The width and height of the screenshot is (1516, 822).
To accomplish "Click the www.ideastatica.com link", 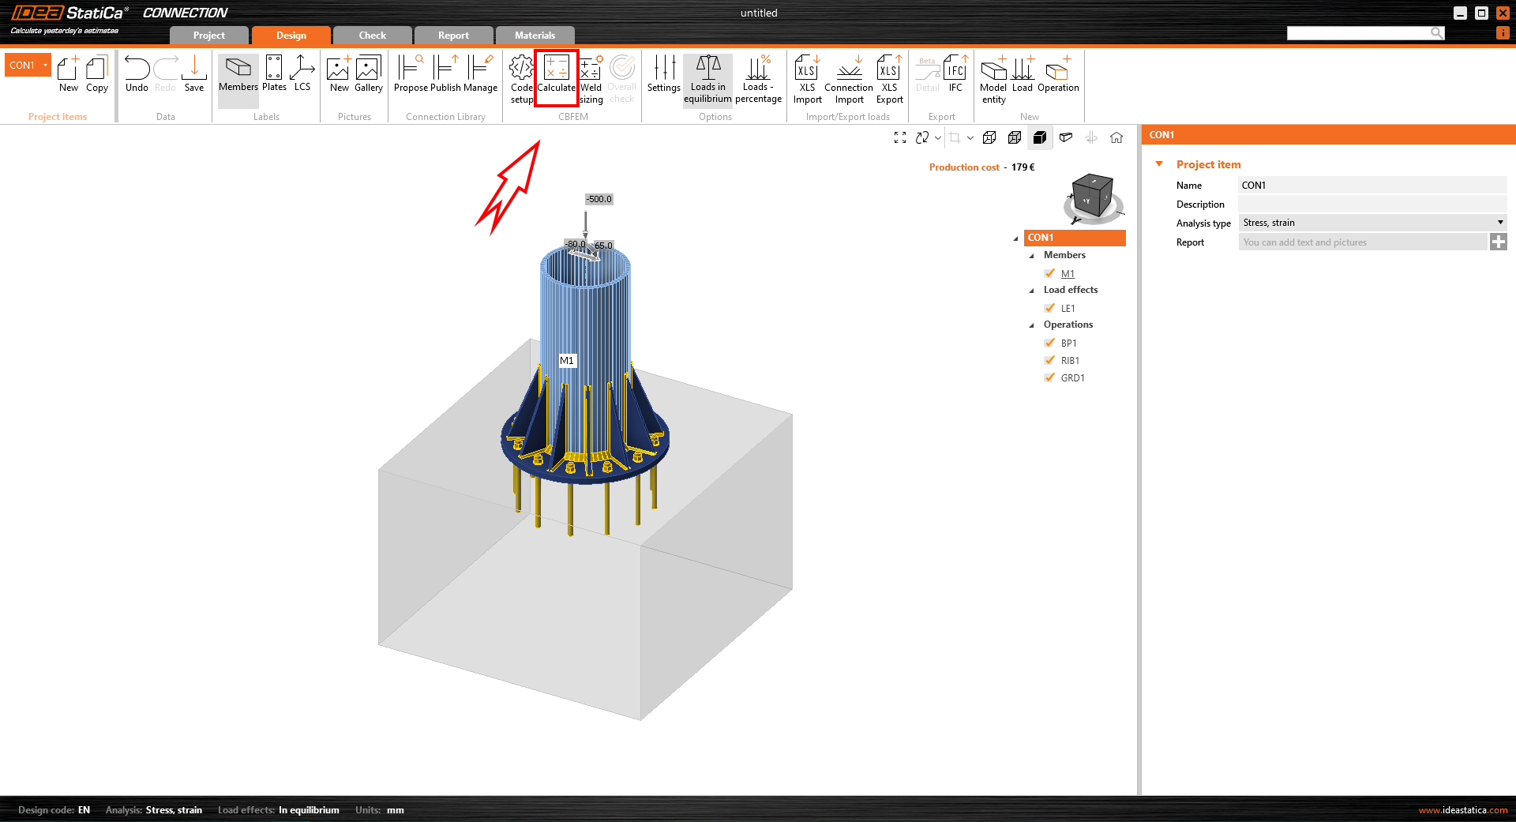I will (1462, 810).
